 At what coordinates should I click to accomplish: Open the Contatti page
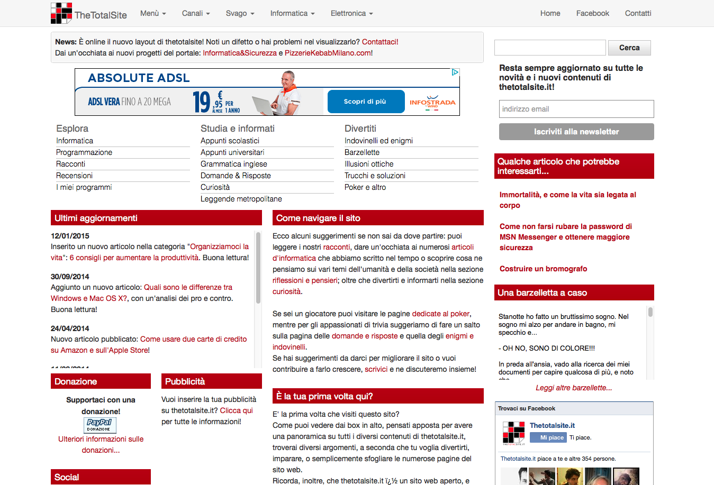[x=638, y=13]
